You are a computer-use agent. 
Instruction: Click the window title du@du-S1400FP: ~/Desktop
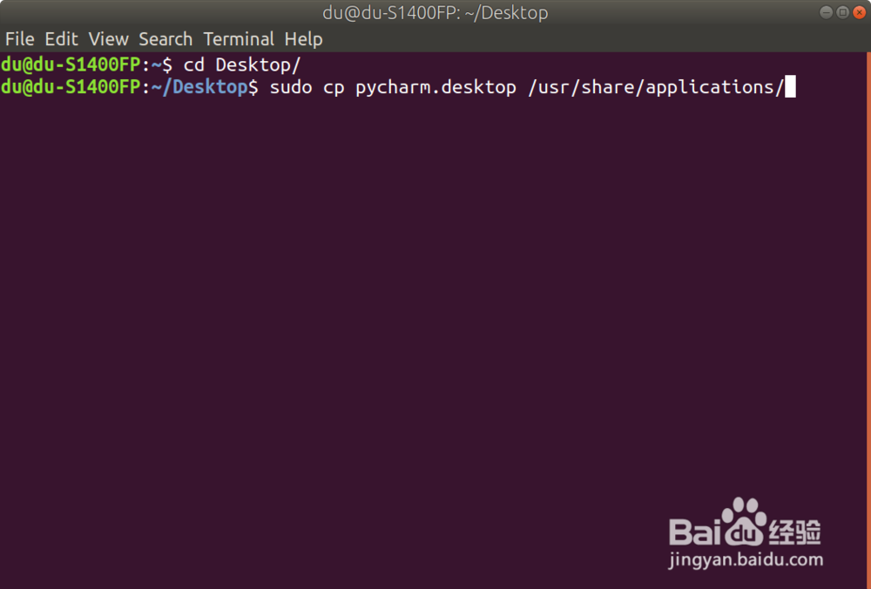click(x=435, y=12)
